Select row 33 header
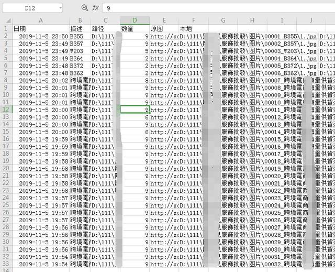The image size is (335, 272). pyautogui.click(x=6, y=264)
